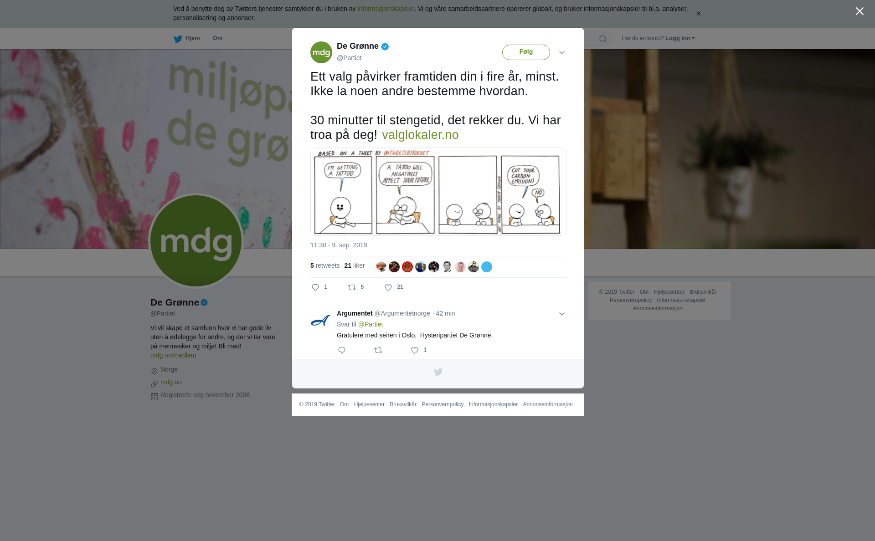Click the search magnifier icon
The height and width of the screenshot is (541, 875).
pos(602,39)
